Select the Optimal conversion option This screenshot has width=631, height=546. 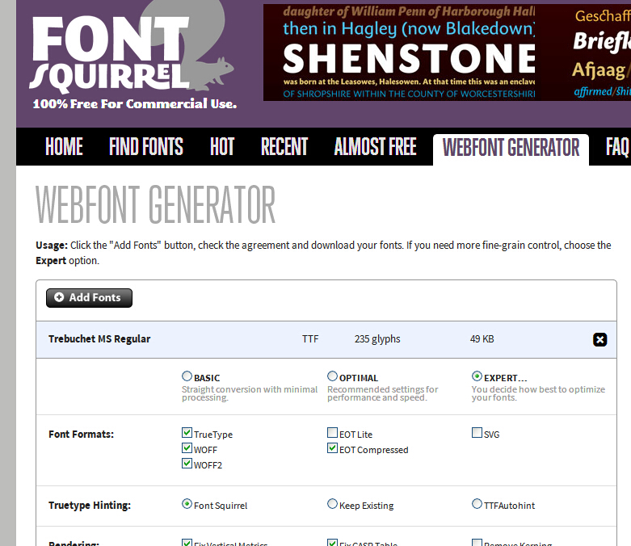tap(332, 376)
